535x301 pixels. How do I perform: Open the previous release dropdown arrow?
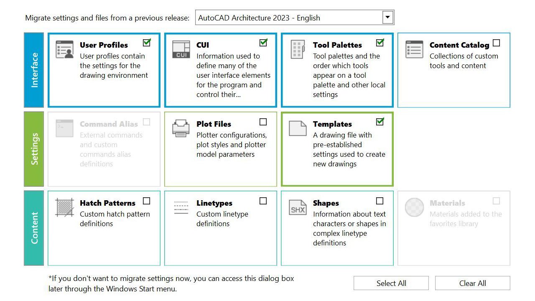[x=388, y=18]
